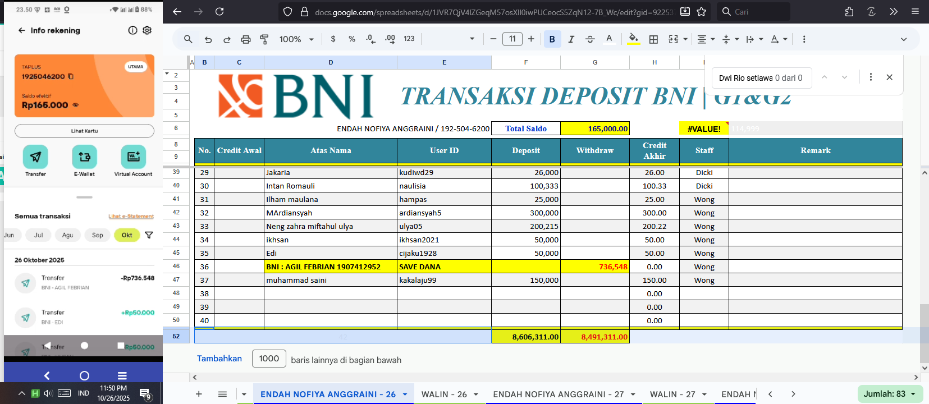This screenshot has height=404, width=929.
Task: Format as percent
Action: [x=352, y=39]
